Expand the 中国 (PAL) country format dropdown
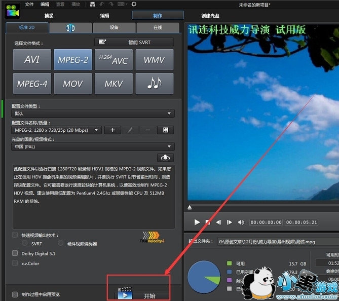 click(x=93, y=147)
